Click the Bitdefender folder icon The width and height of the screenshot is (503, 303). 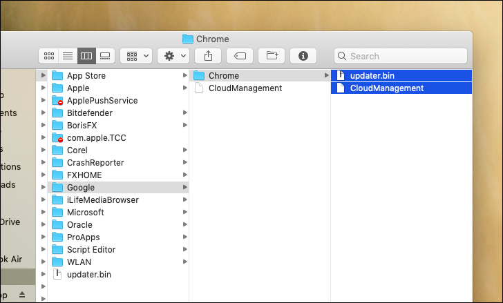click(x=57, y=113)
